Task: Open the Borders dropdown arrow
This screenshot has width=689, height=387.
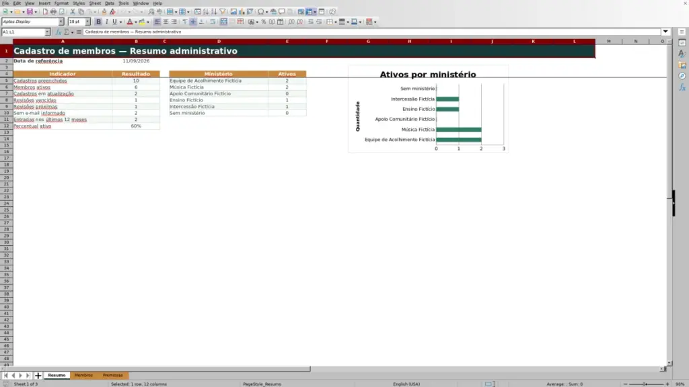Action: (x=335, y=22)
